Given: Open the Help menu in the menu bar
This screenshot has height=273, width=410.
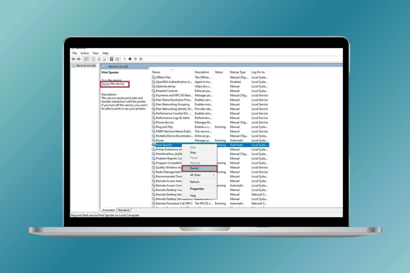Looking at the screenshot, I should [105, 53].
